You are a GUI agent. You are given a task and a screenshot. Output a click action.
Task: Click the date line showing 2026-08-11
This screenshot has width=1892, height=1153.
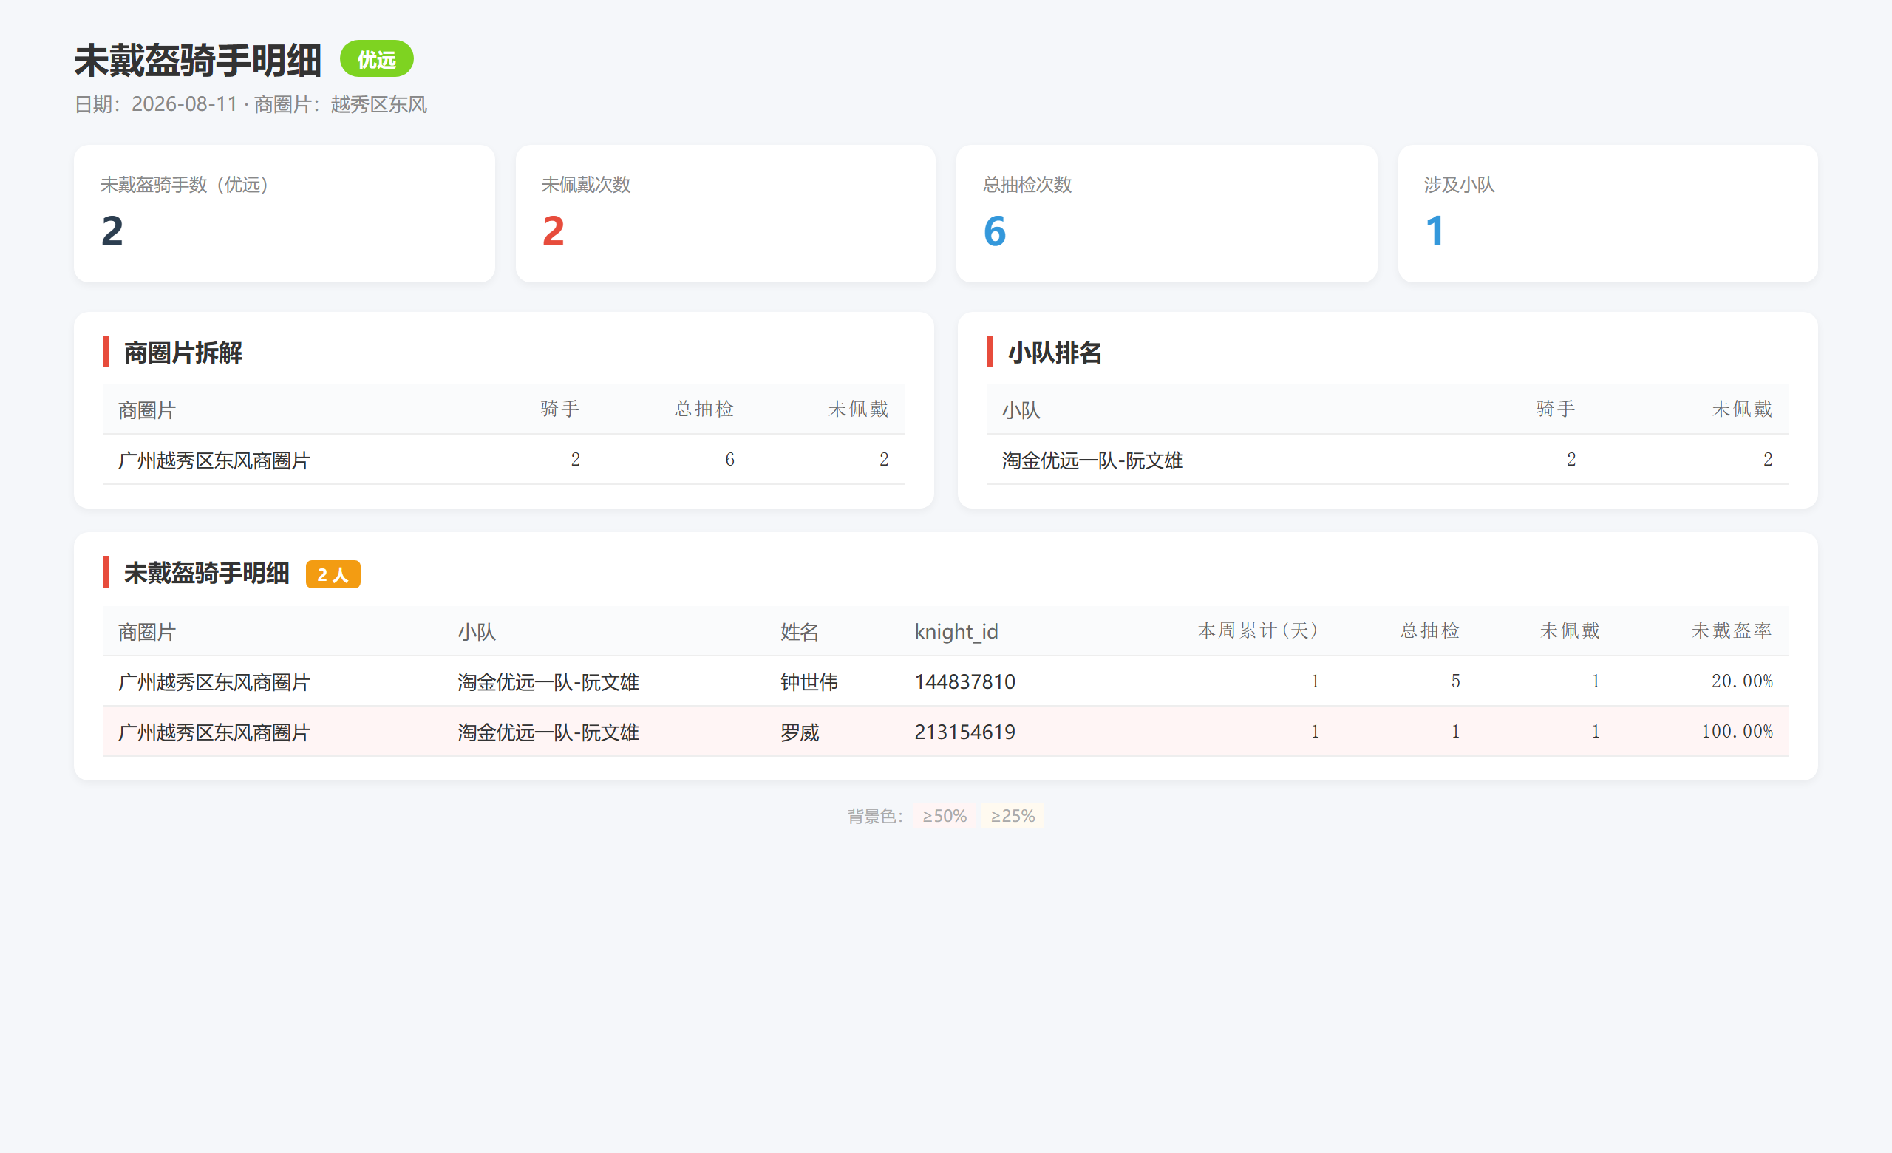[x=251, y=104]
